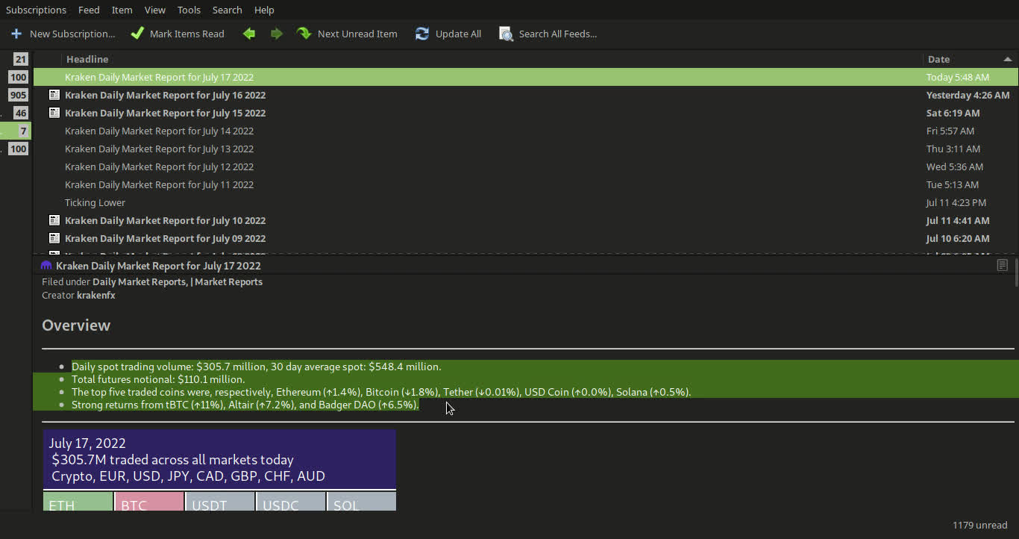This screenshot has height=539, width=1019.
Task: Open the Help menu
Action: point(264,10)
